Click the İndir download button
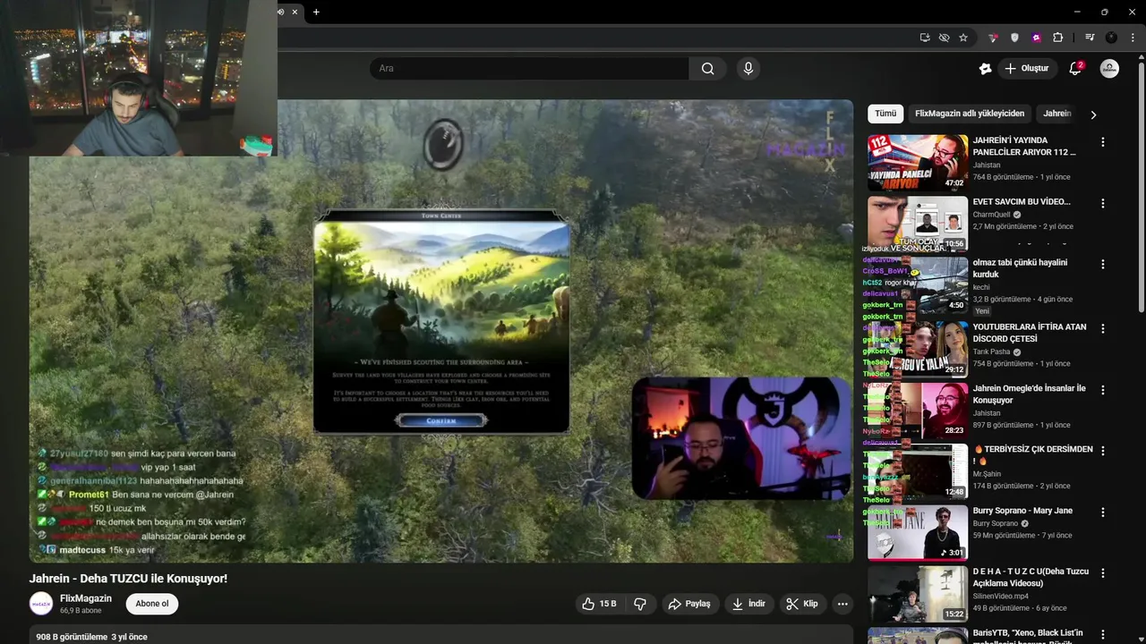 click(748, 604)
